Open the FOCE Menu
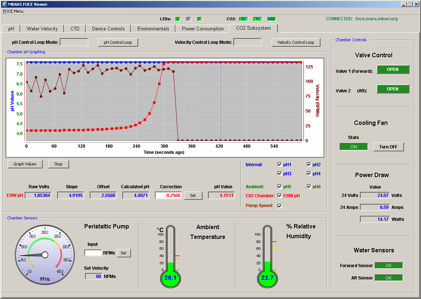Image resolution: width=421 pixels, height=299 pixels. pyautogui.click(x=13, y=11)
